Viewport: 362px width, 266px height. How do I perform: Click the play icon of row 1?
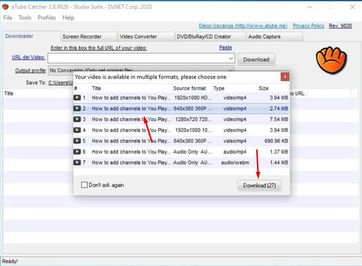coord(77,97)
